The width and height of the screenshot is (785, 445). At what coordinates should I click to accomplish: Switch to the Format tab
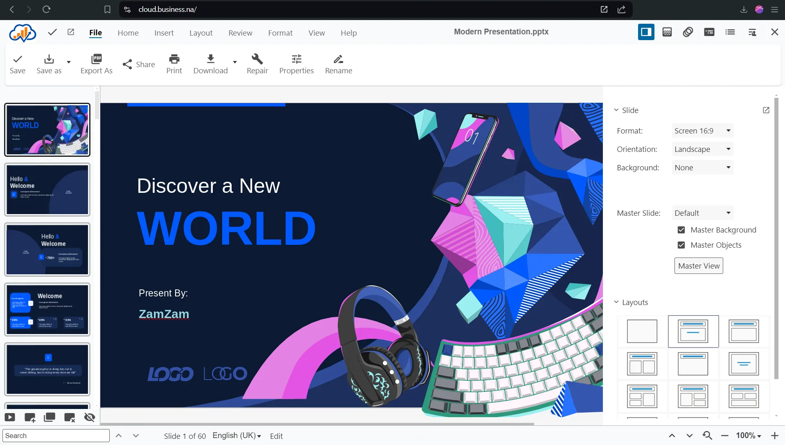tap(280, 33)
